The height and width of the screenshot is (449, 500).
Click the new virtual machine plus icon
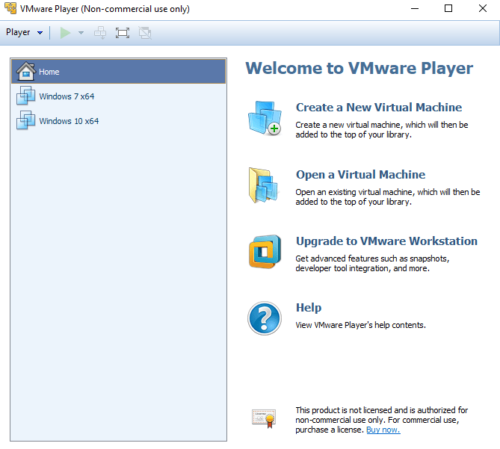tap(265, 118)
